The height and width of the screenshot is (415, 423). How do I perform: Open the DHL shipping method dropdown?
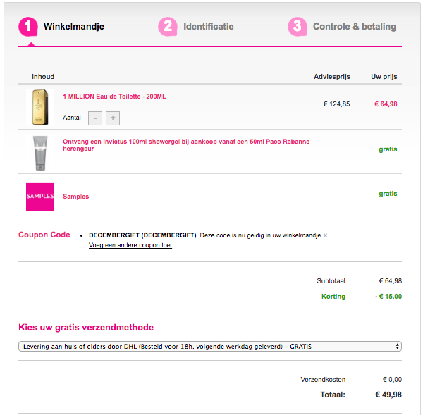pos(210,347)
